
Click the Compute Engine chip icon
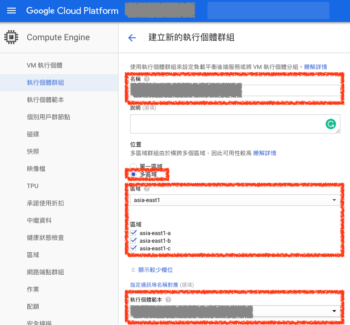click(x=11, y=37)
